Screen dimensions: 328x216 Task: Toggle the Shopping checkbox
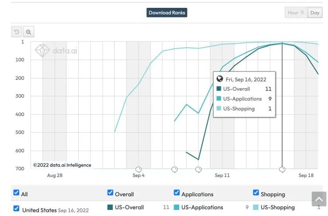[x=256, y=193]
